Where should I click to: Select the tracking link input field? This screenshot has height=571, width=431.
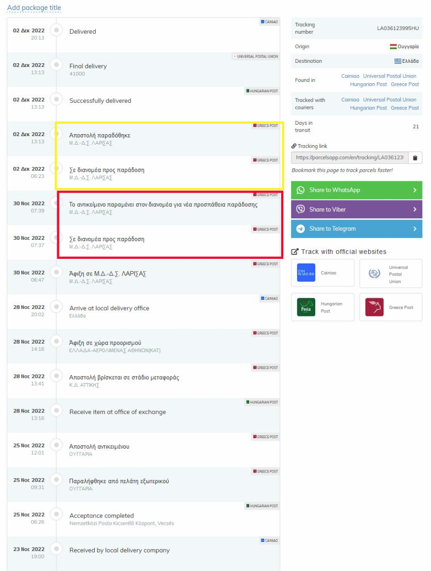pyautogui.click(x=350, y=158)
